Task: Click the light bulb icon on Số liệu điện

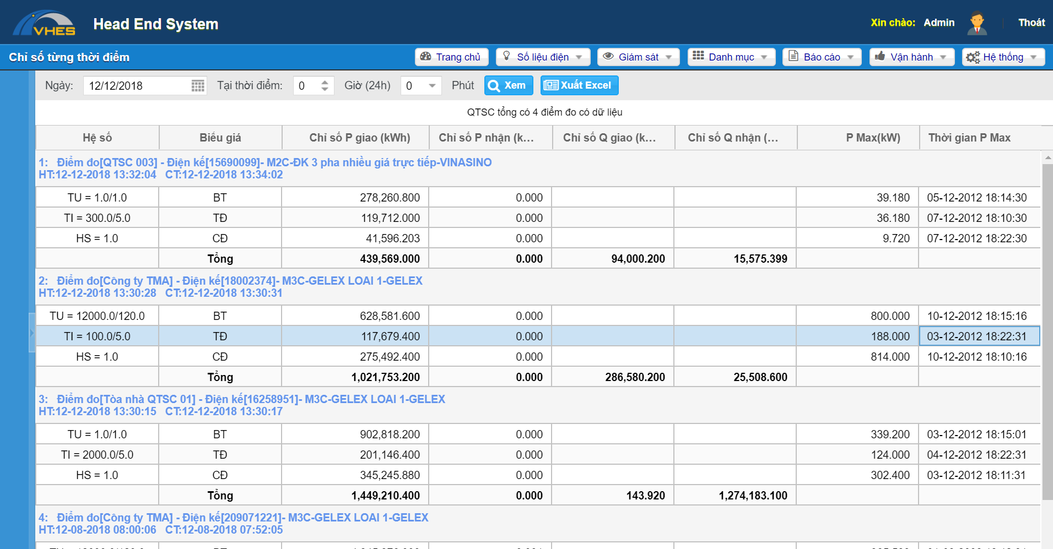Action: [506, 56]
